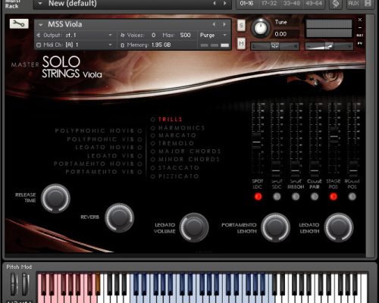
Task: Click the AUX button in rack header
Action: pyautogui.click(x=353, y=3)
